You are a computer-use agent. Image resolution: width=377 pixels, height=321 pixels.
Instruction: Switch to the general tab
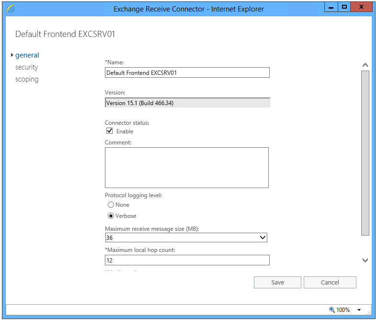(x=27, y=55)
